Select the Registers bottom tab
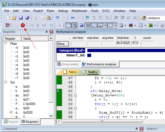The image size is (165, 132). [x=30, y=122]
